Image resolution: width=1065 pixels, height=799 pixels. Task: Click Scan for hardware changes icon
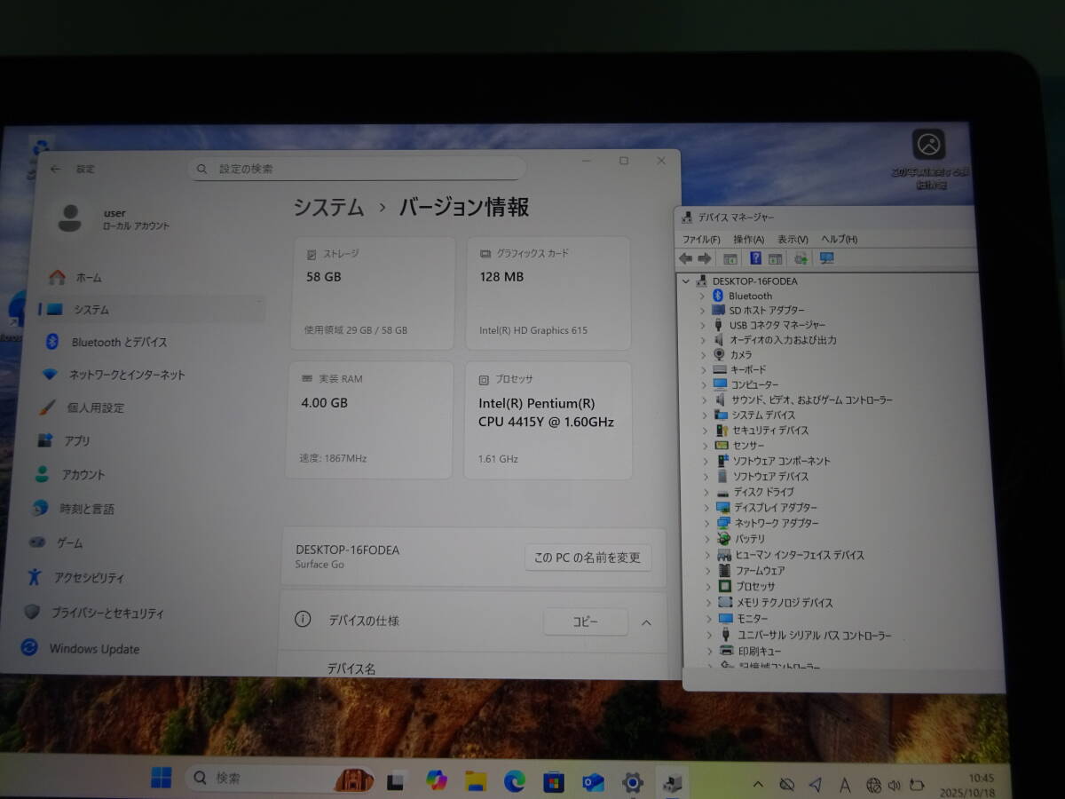[x=801, y=258]
